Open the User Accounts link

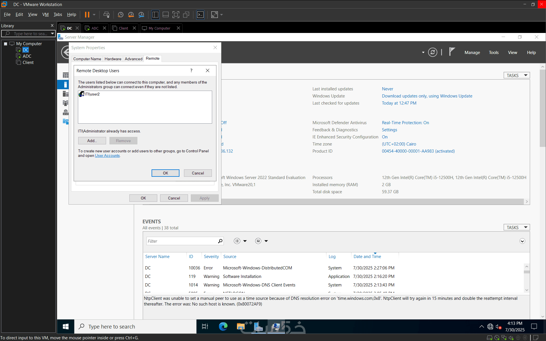coord(107,156)
